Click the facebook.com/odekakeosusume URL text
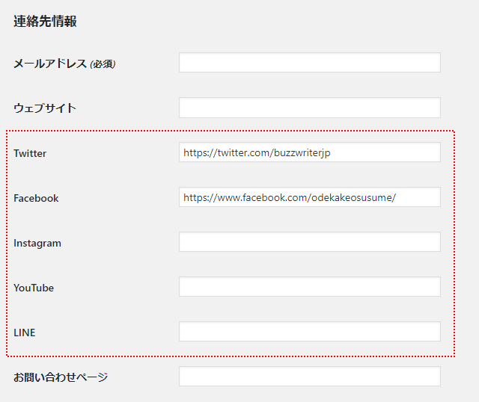 [x=289, y=197]
